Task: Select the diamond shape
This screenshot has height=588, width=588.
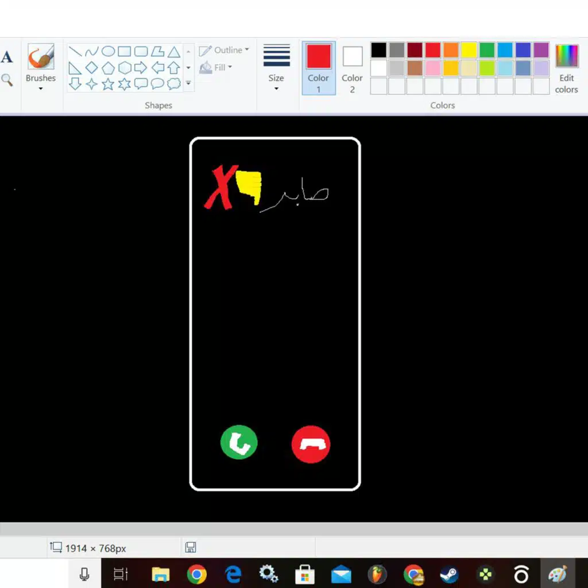Action: (92, 68)
